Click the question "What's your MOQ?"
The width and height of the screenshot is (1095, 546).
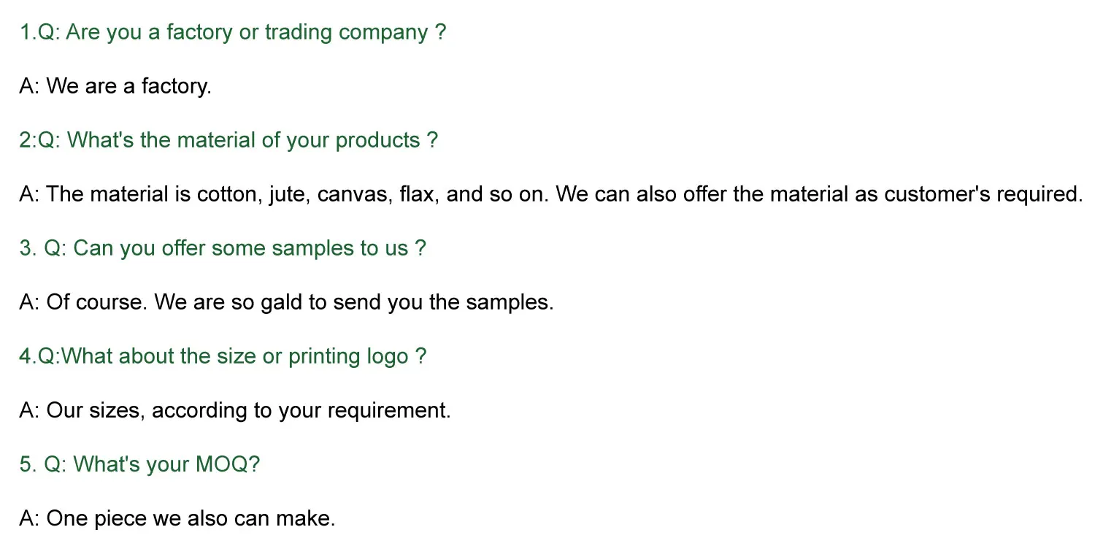tap(139, 464)
